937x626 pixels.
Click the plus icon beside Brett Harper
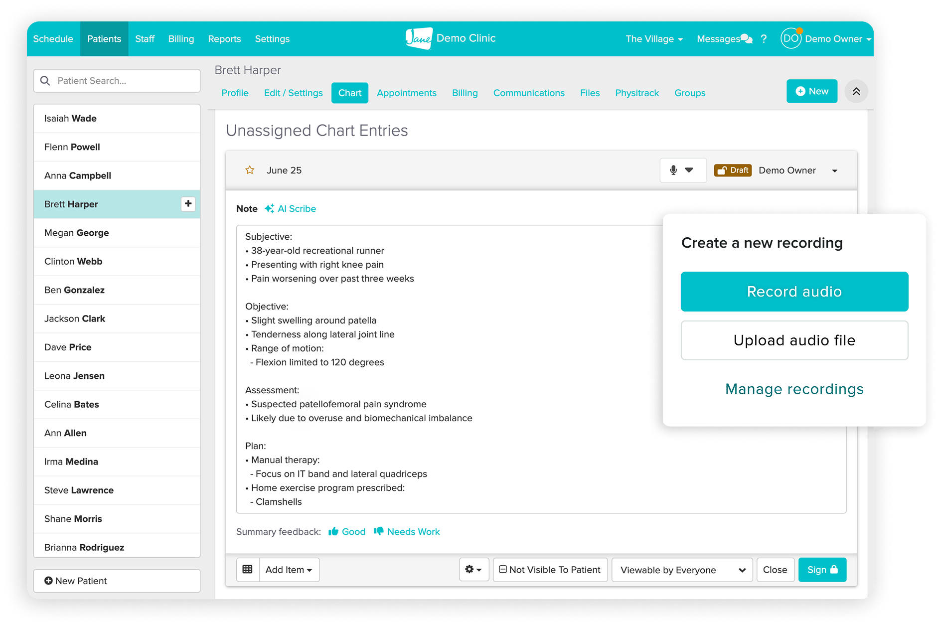pos(188,204)
